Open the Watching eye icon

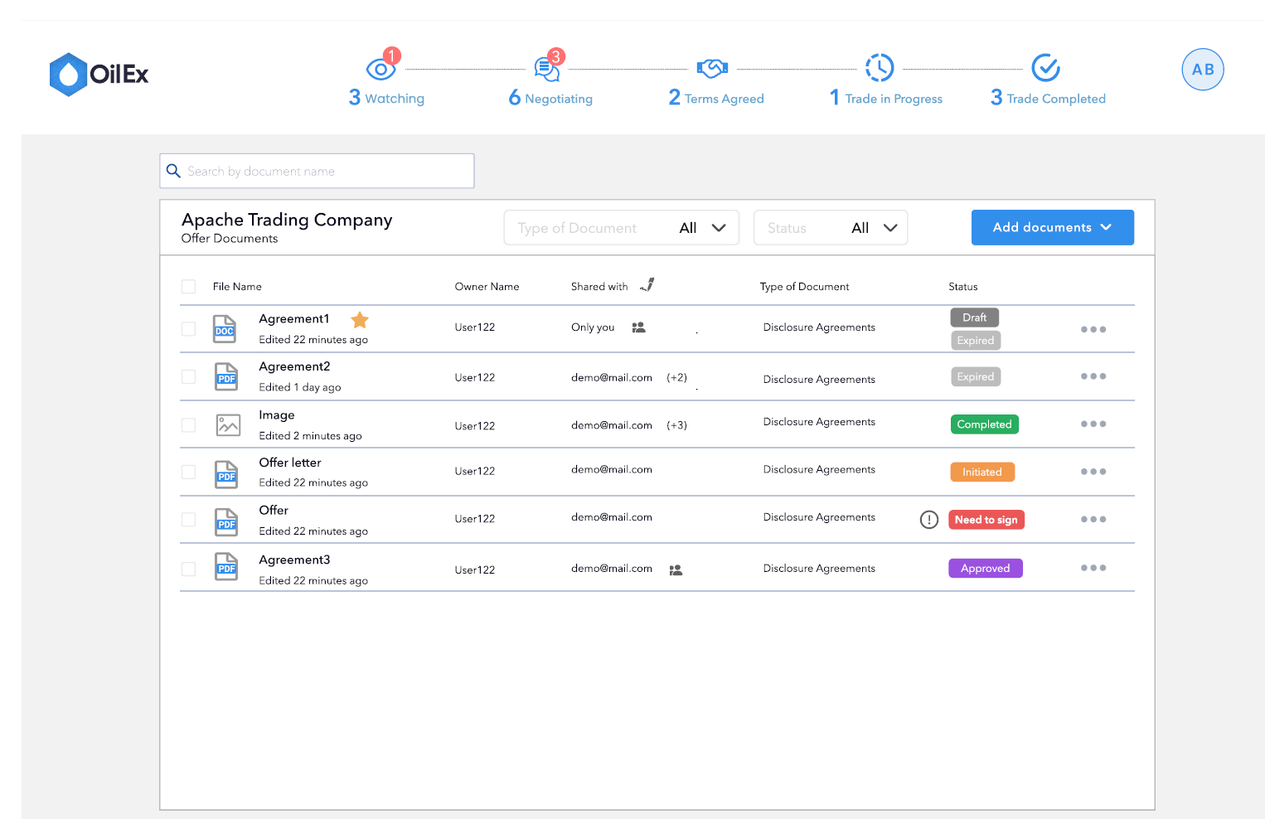[x=381, y=69]
